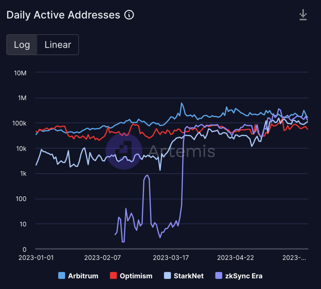The height and width of the screenshot is (289, 321).
Task: Click the zkSync Era purple legend swatch
Action: pos(219,276)
